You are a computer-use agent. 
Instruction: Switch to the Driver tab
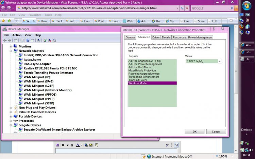pos(156,37)
